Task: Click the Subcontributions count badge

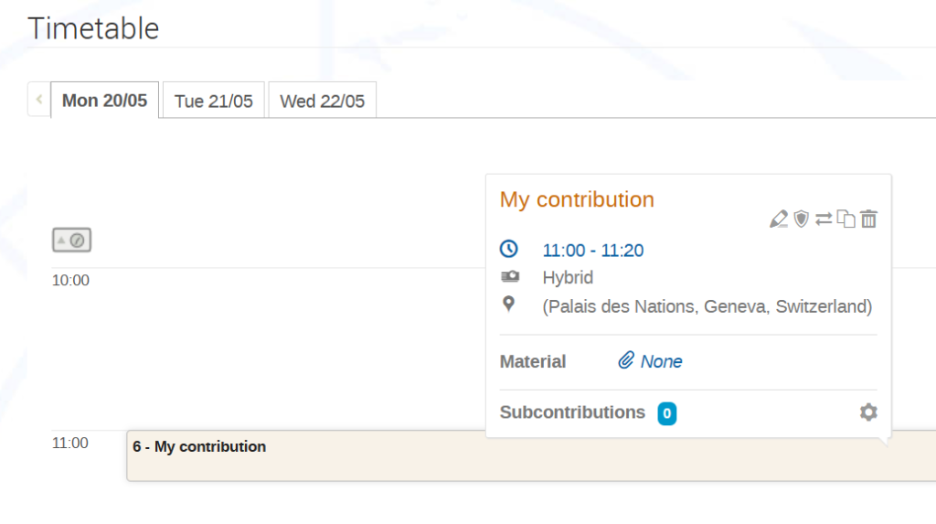Action: tap(666, 413)
